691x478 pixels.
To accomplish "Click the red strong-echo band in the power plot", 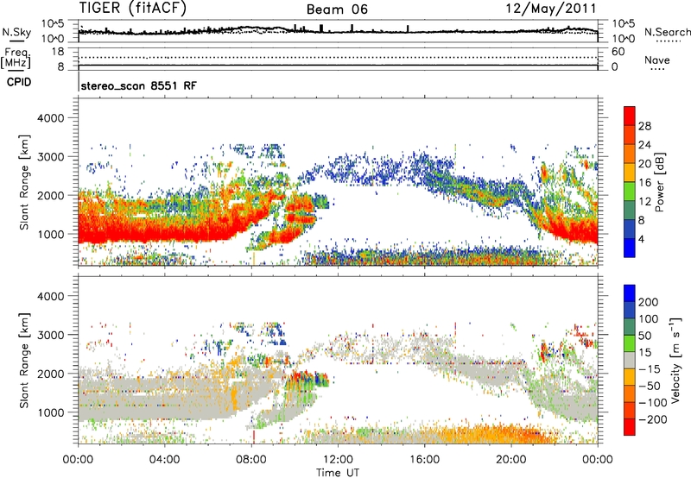I will [155, 231].
